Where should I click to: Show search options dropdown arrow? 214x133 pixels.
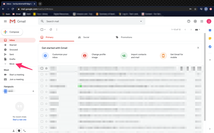click(141, 21)
